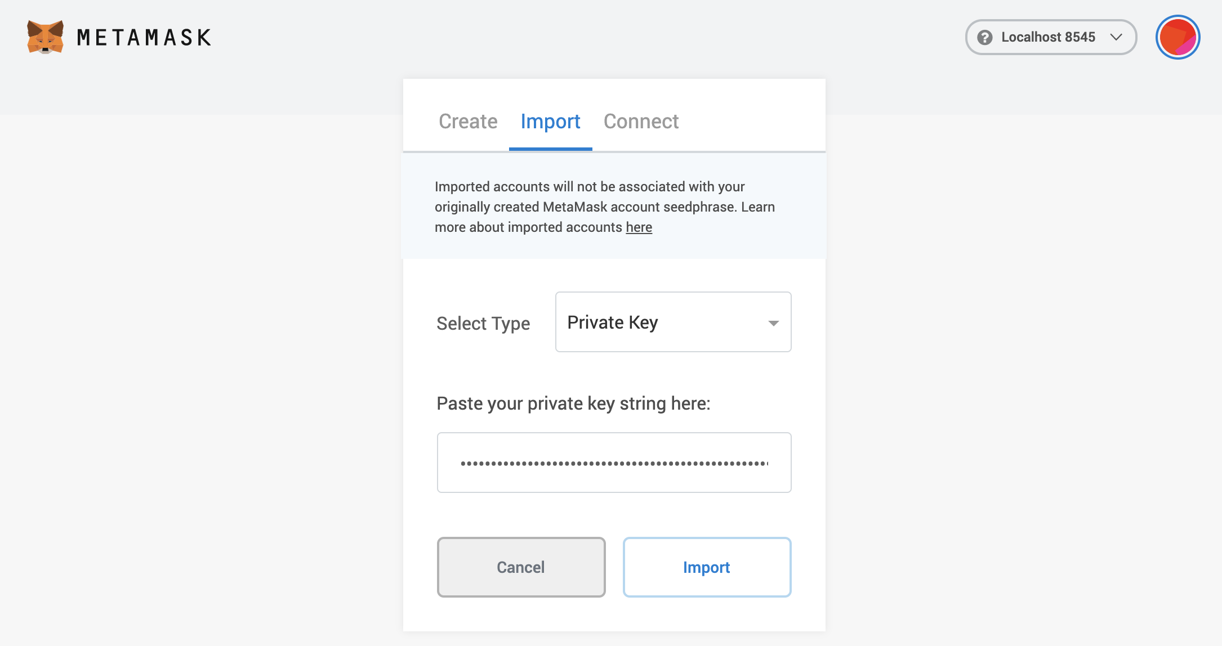Viewport: 1222px width, 646px height.
Task: Open the network dropdown chevron
Action: 1116,37
